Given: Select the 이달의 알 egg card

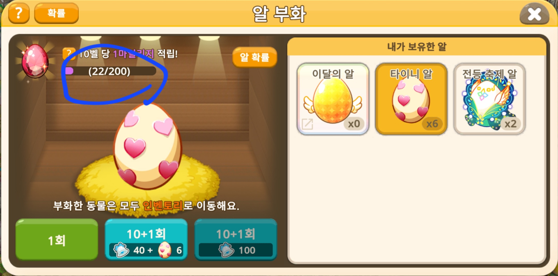Looking at the screenshot, I should (x=333, y=99).
